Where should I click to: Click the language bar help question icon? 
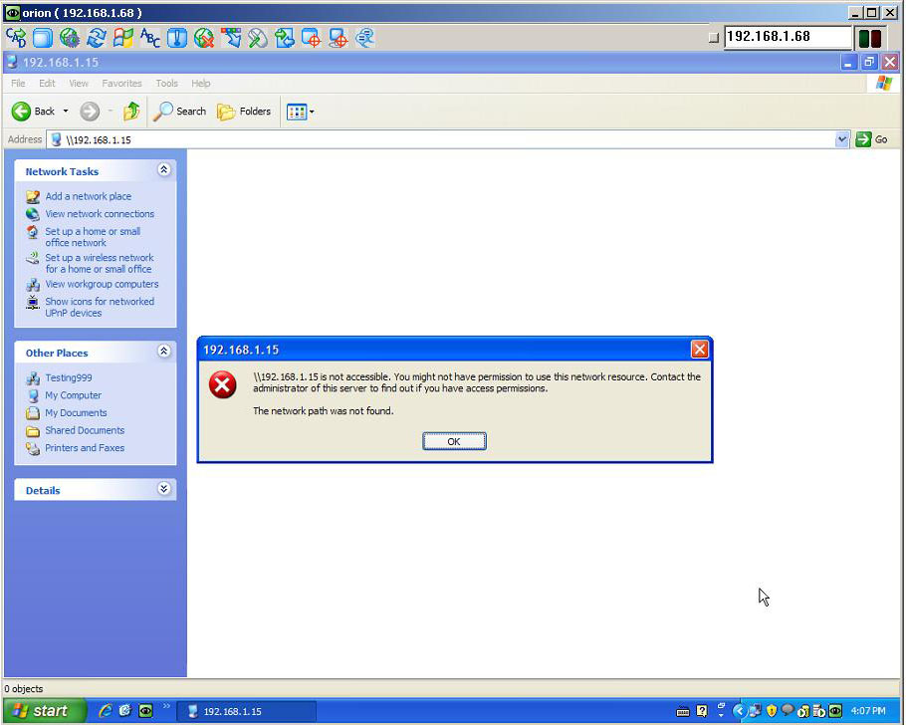pos(702,711)
